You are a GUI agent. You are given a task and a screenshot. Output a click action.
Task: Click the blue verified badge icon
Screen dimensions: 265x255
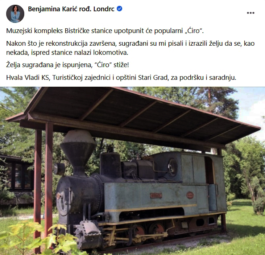(x=120, y=9)
